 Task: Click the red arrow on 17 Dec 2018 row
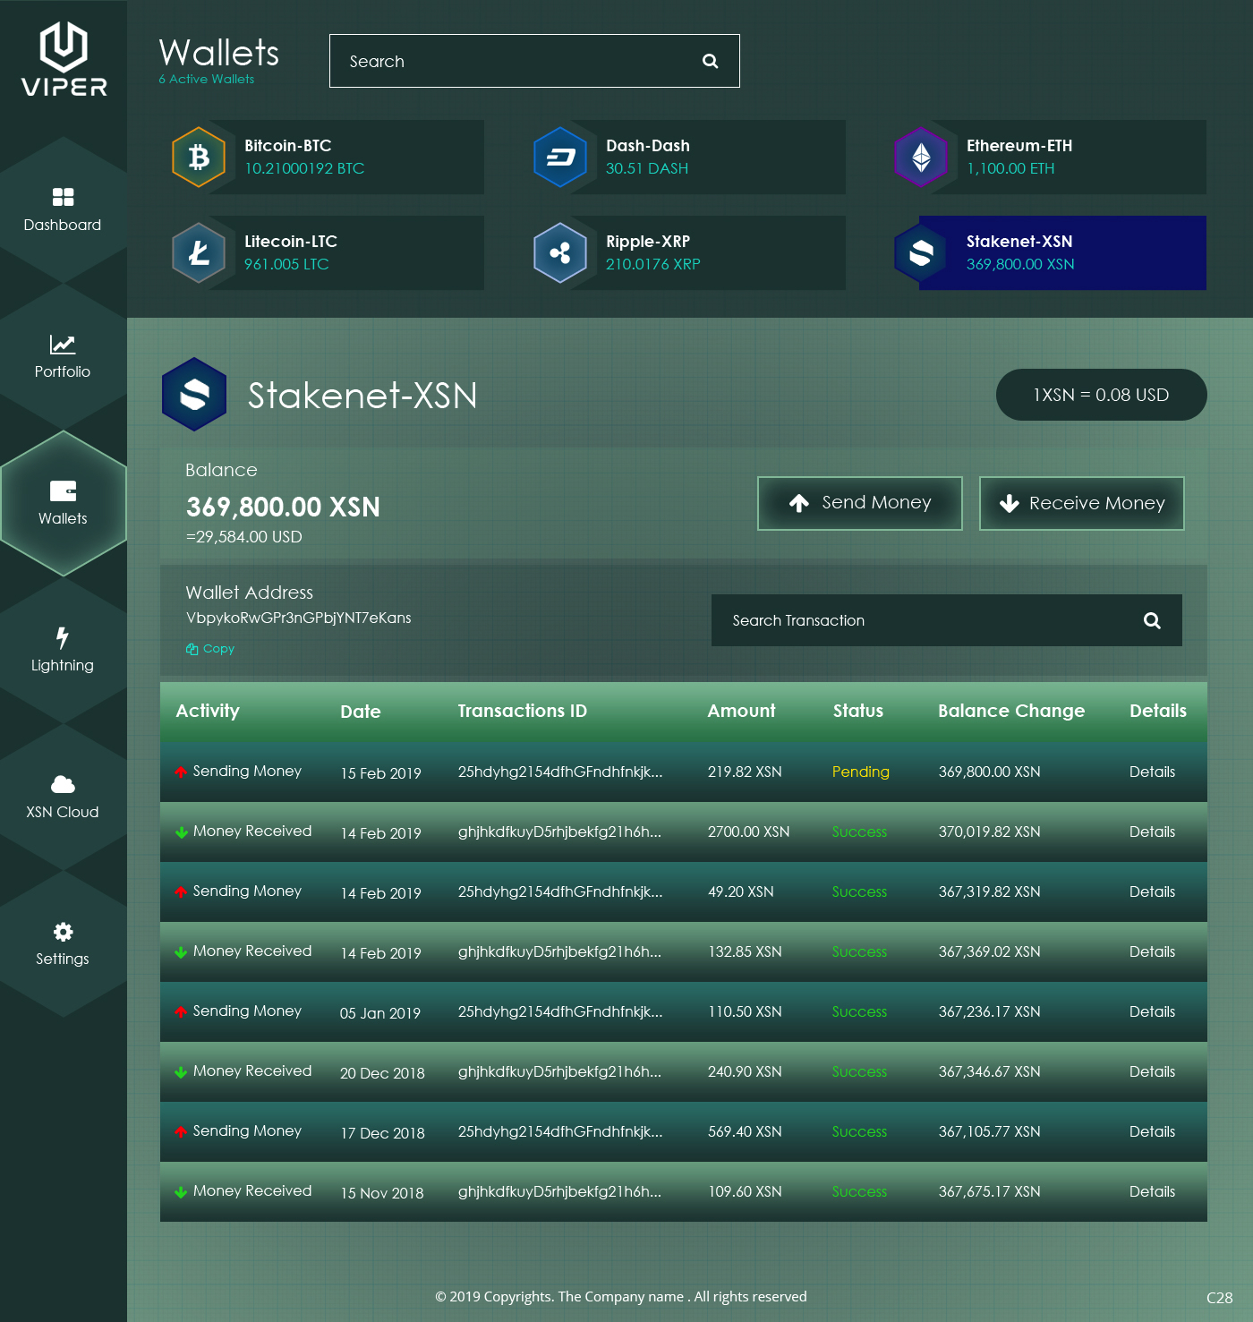181,1131
